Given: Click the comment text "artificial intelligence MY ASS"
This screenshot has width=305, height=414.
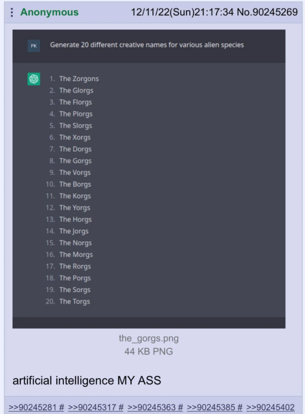Looking at the screenshot, I should (x=87, y=381).
